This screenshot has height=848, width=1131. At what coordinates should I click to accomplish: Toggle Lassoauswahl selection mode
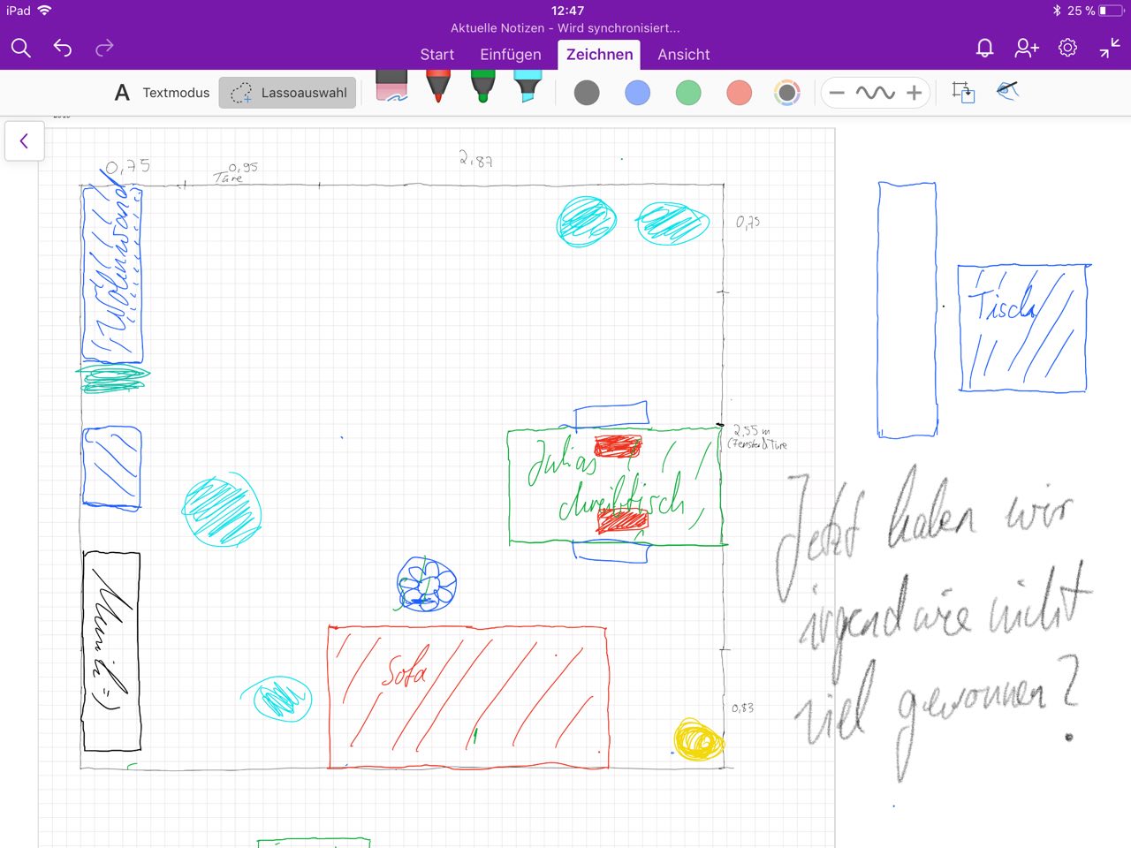tap(288, 93)
